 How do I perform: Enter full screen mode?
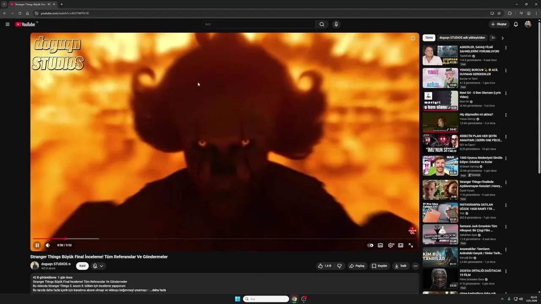[x=411, y=245]
